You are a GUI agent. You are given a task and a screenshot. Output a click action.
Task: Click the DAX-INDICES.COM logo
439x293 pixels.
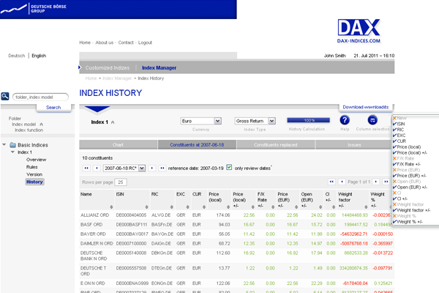tap(359, 31)
